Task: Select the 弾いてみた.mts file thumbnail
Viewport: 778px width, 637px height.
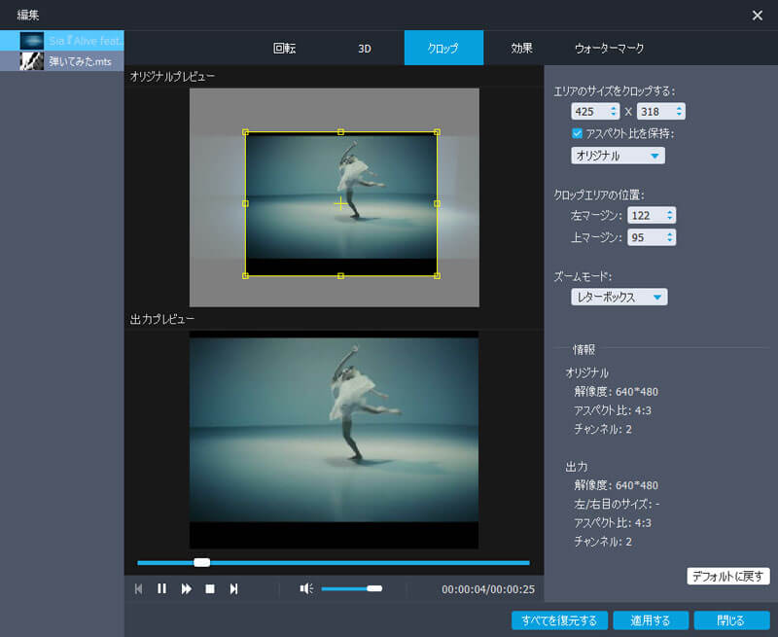Action: point(32,60)
